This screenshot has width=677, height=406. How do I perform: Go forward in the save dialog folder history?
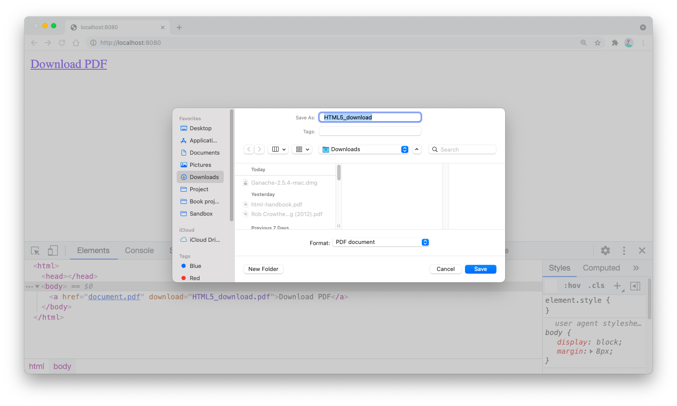pyautogui.click(x=259, y=149)
